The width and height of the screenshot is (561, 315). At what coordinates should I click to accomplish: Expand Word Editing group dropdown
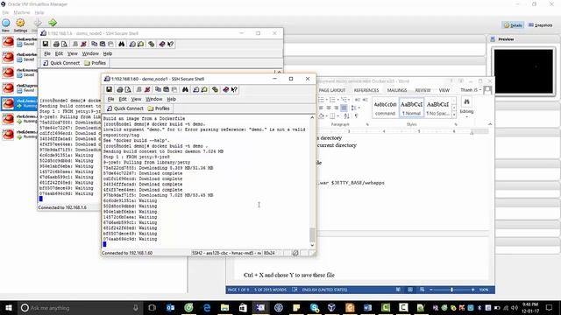[x=466, y=116]
